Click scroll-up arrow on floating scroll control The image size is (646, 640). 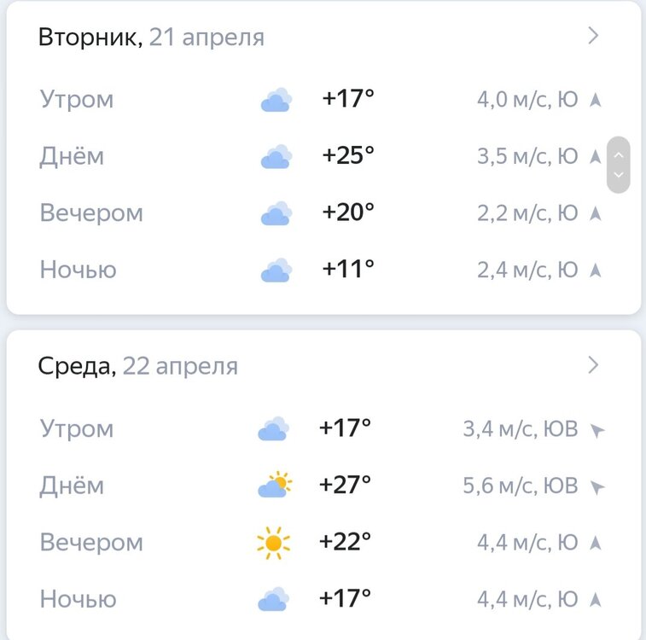click(x=619, y=155)
